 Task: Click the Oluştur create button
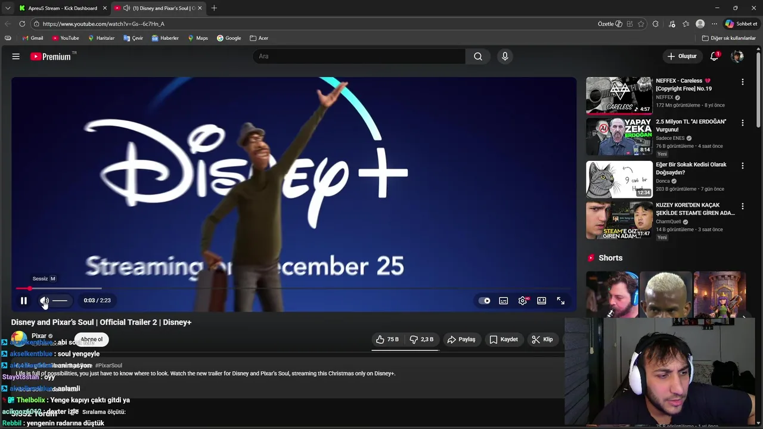[681, 56]
